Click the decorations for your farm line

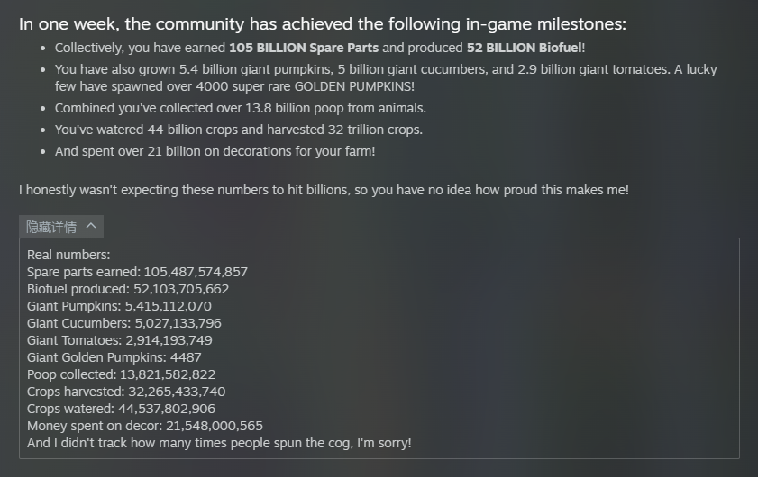coord(215,151)
